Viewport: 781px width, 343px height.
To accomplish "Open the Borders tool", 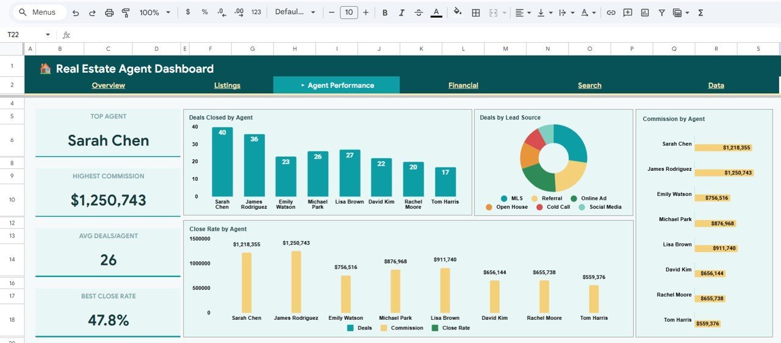I will click(476, 13).
